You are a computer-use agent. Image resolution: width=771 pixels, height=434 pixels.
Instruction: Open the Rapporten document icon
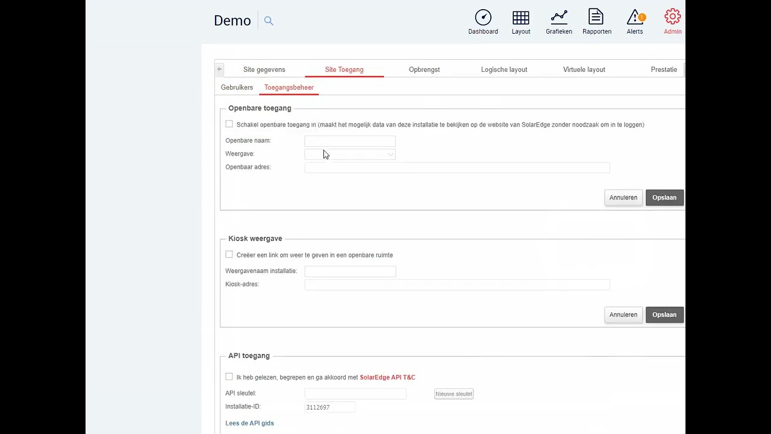click(596, 17)
